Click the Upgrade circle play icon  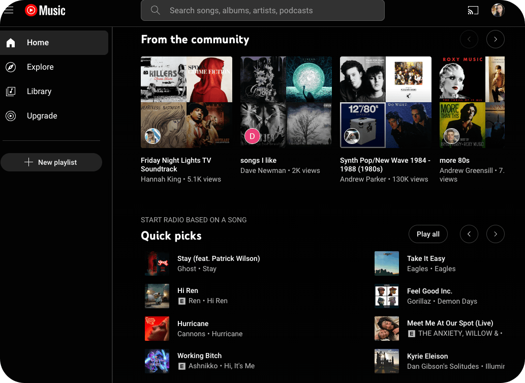click(11, 115)
